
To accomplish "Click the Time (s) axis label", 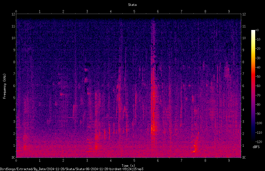I will click(x=128, y=166).
